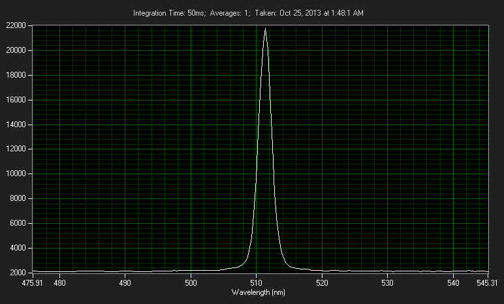This screenshot has width=504, height=304.
Task: Click the x-axis end label 545.31
Action: [x=487, y=283]
